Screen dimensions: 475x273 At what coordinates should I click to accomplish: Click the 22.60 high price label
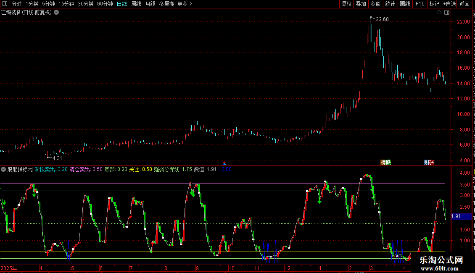382,19
